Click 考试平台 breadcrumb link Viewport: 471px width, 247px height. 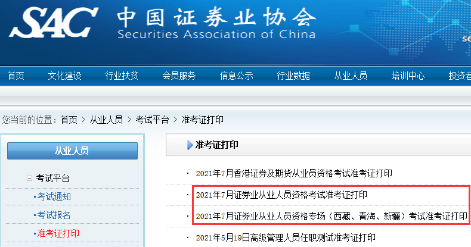(x=152, y=120)
